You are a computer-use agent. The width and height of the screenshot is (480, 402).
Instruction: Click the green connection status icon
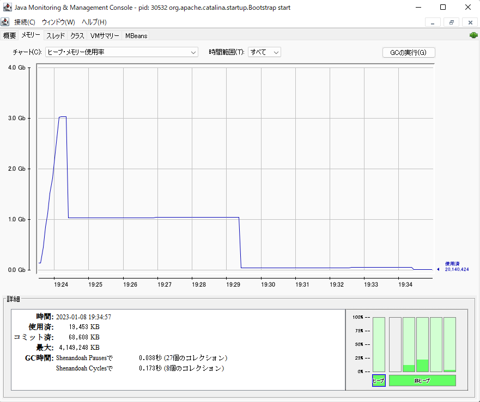click(x=473, y=35)
